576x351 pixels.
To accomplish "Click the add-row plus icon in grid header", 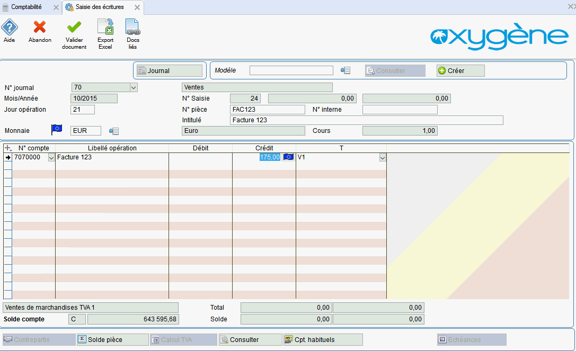I will (7, 148).
